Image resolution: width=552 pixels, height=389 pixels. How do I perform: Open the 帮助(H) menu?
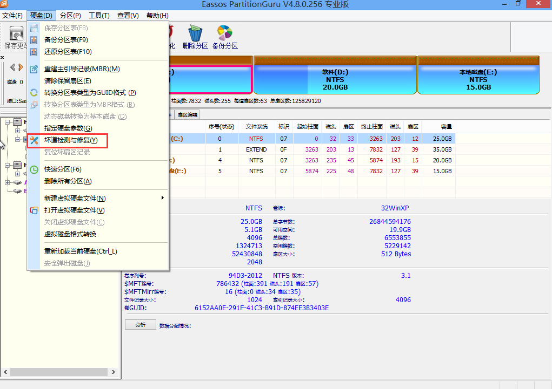[x=157, y=16]
